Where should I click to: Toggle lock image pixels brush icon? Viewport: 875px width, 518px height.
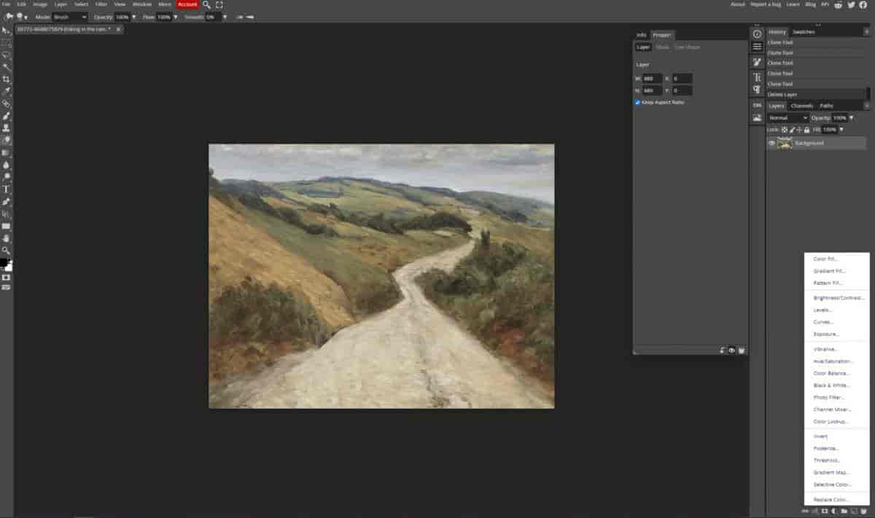[x=792, y=130]
